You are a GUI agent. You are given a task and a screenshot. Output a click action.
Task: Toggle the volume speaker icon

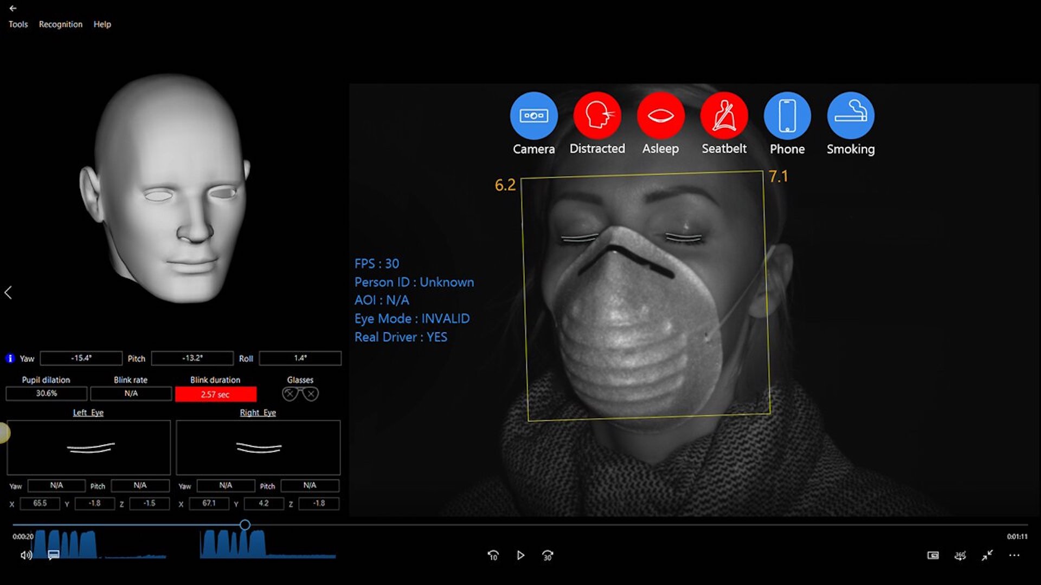(26, 555)
